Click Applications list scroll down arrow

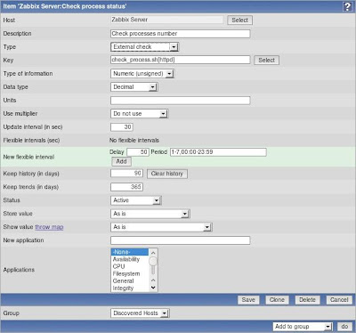click(x=153, y=288)
